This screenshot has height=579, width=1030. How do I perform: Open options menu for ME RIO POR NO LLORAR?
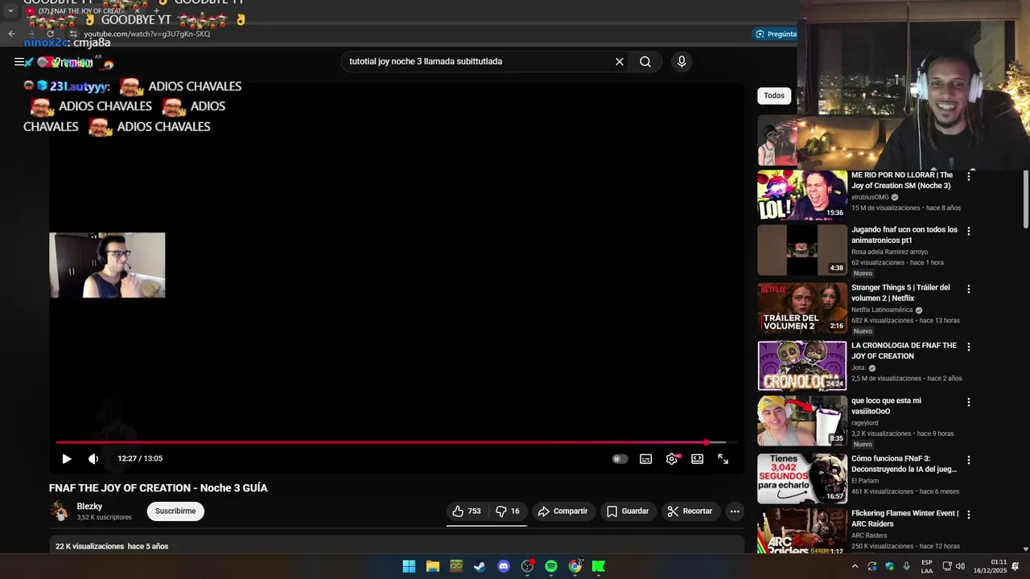click(x=969, y=176)
